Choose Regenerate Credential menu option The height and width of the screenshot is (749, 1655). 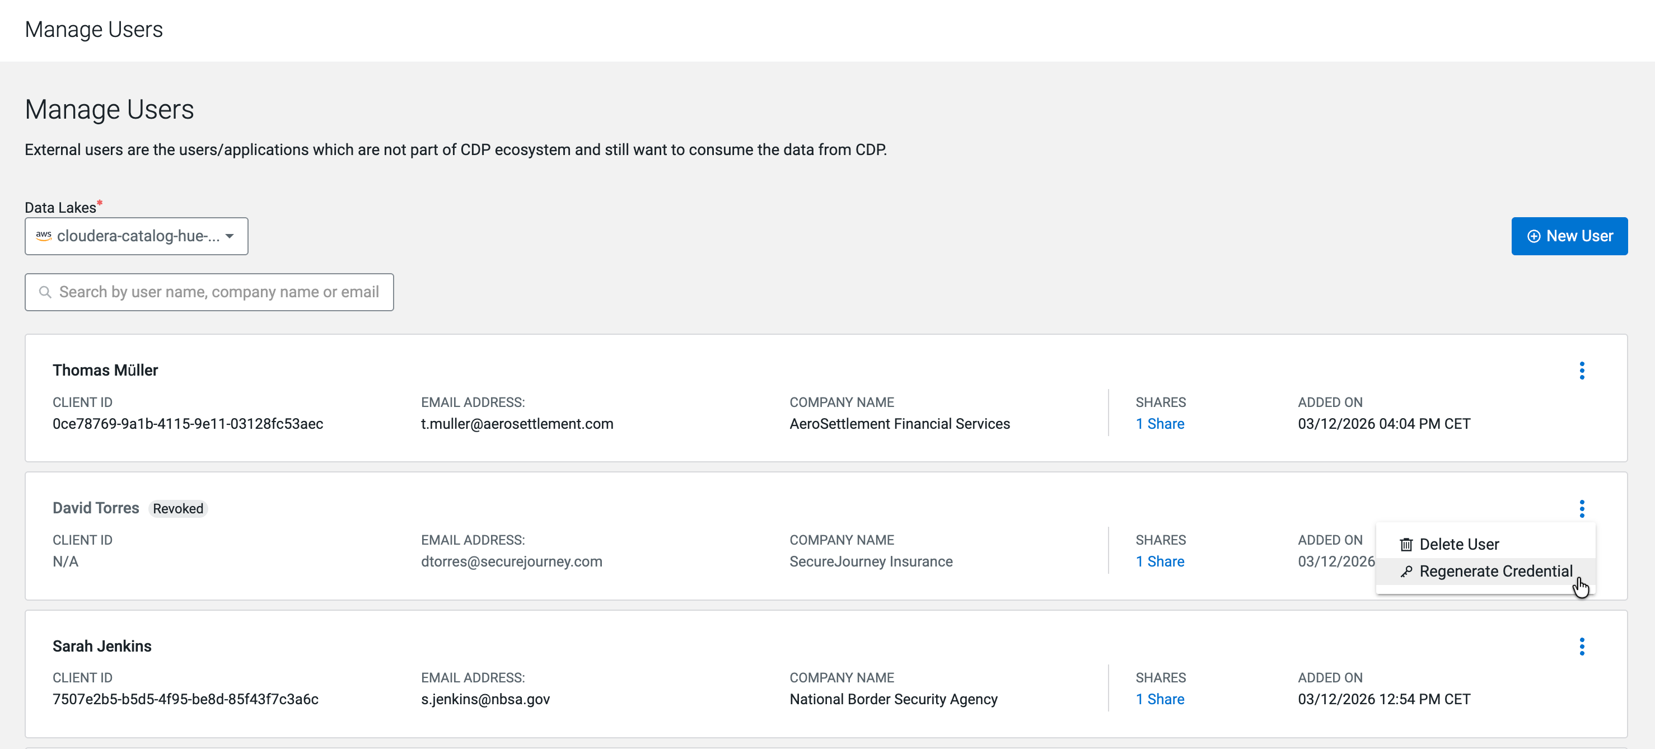pos(1495,572)
